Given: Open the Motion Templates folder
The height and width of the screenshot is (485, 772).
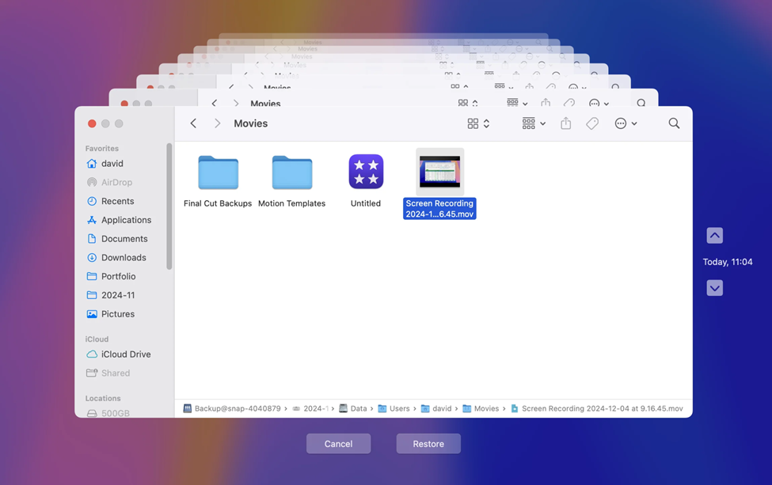Looking at the screenshot, I should [x=291, y=172].
